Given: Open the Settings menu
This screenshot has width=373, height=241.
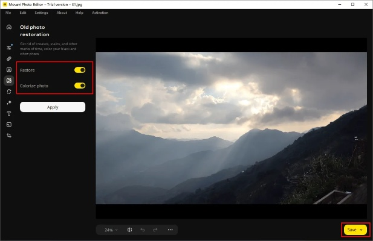Looking at the screenshot, I should (41, 13).
